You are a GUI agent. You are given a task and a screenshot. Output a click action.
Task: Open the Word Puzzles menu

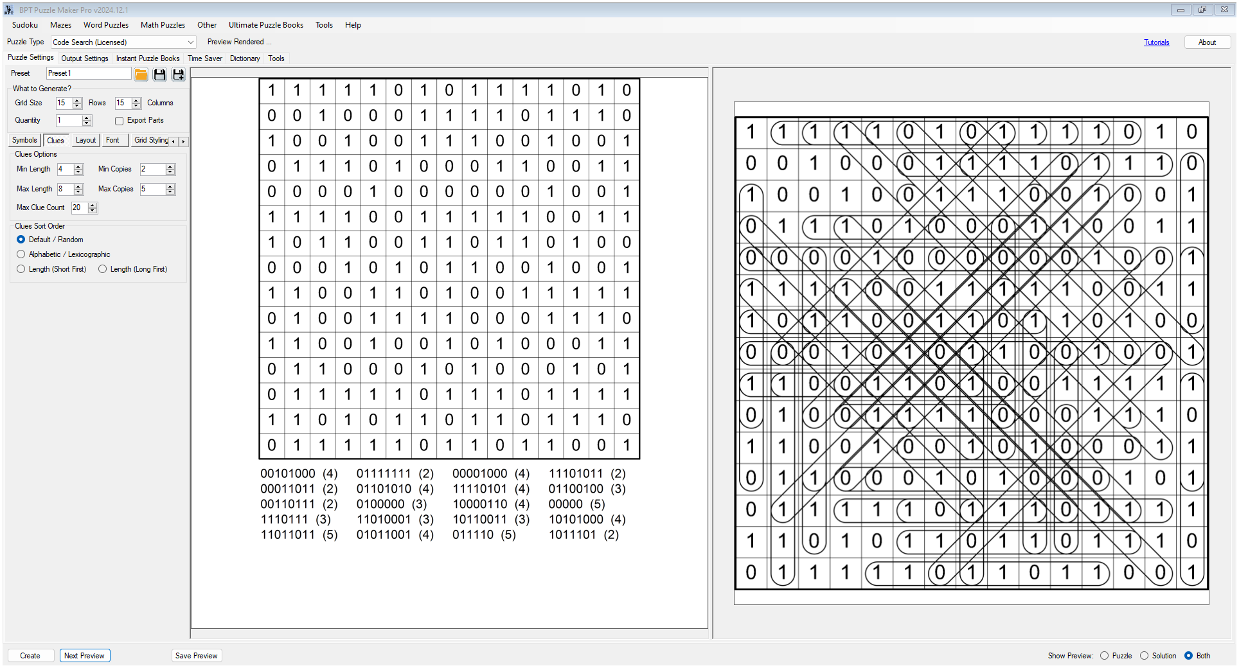105,25
